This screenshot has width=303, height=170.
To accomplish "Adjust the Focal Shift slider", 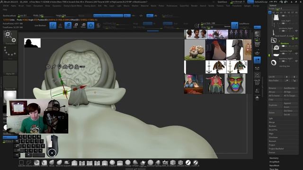I will point(215,24).
